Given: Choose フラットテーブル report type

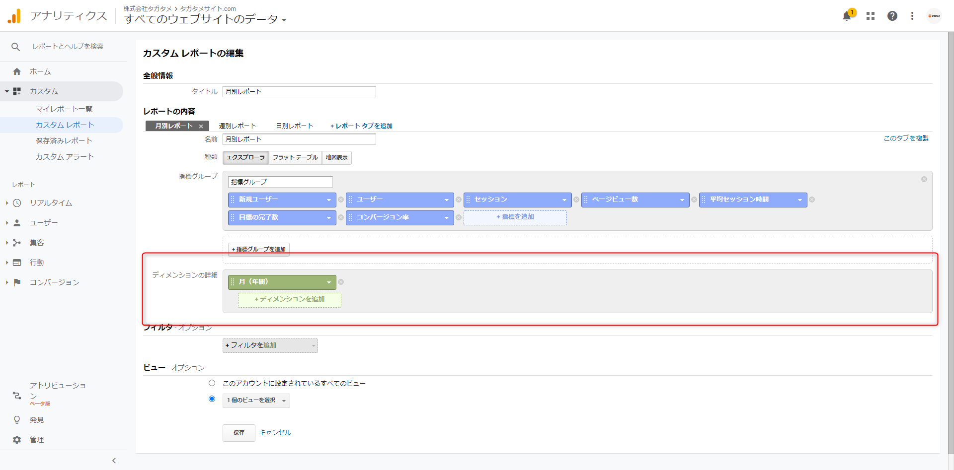Looking at the screenshot, I should 295,158.
